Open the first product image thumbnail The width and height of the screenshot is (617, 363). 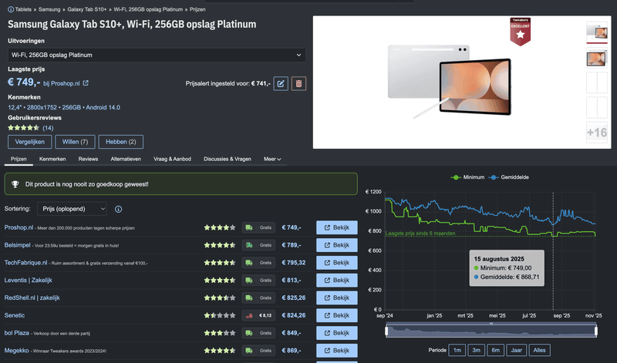(597, 32)
